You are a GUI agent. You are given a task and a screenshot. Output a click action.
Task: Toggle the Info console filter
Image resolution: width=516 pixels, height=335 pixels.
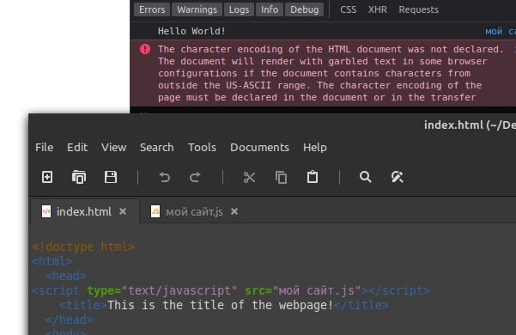[x=270, y=9]
